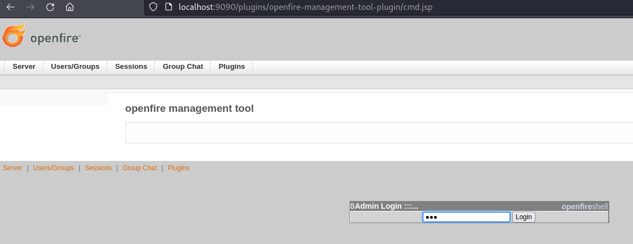Click the shield tracking protection icon

(x=153, y=7)
